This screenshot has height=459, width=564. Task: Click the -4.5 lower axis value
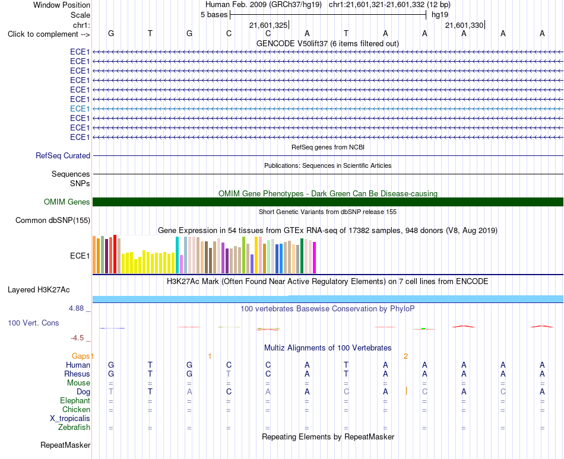(x=77, y=338)
